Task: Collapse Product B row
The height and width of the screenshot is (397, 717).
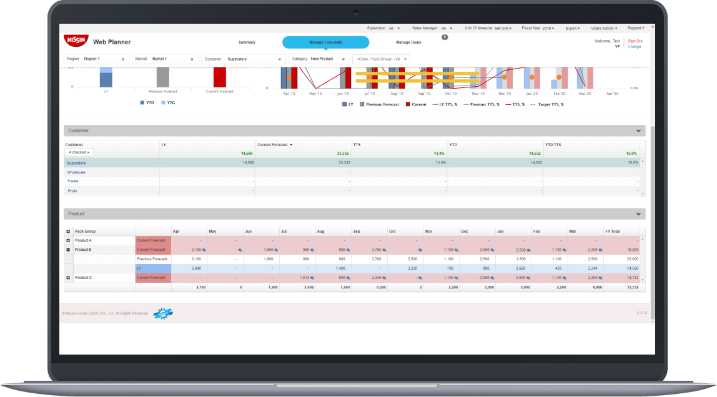Action: pos(68,249)
